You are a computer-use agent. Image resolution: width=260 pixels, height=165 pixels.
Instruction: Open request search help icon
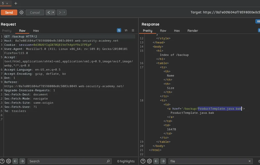2,161
